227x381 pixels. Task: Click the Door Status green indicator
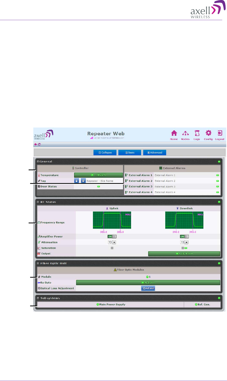(x=99, y=187)
